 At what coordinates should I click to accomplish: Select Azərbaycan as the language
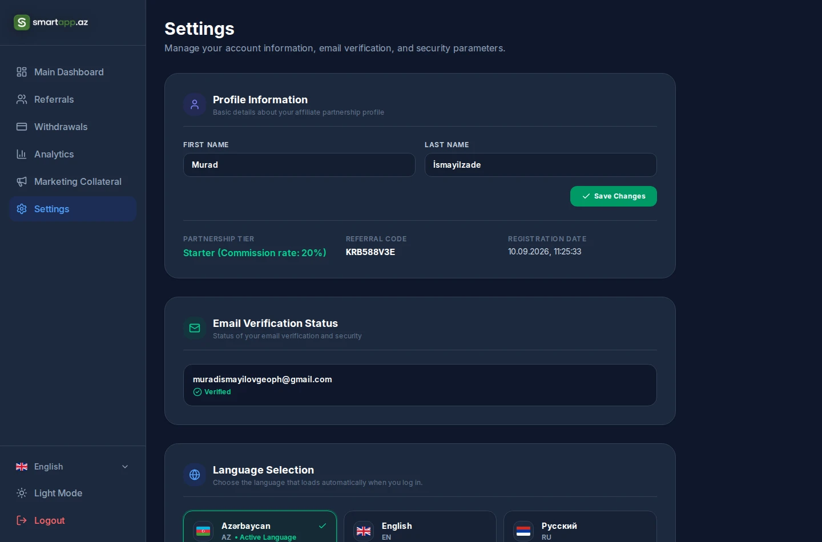(x=260, y=527)
